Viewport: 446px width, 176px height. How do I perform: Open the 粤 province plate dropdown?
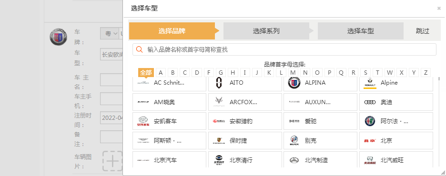click(x=110, y=33)
